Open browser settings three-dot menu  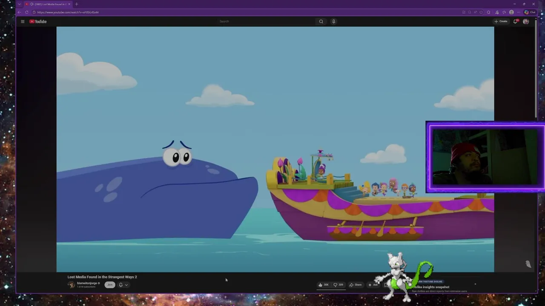(519, 12)
